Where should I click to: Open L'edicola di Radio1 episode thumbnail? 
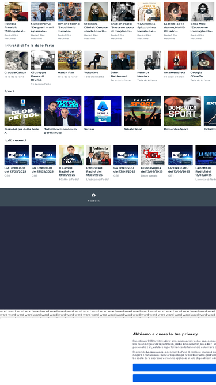click(x=98, y=155)
